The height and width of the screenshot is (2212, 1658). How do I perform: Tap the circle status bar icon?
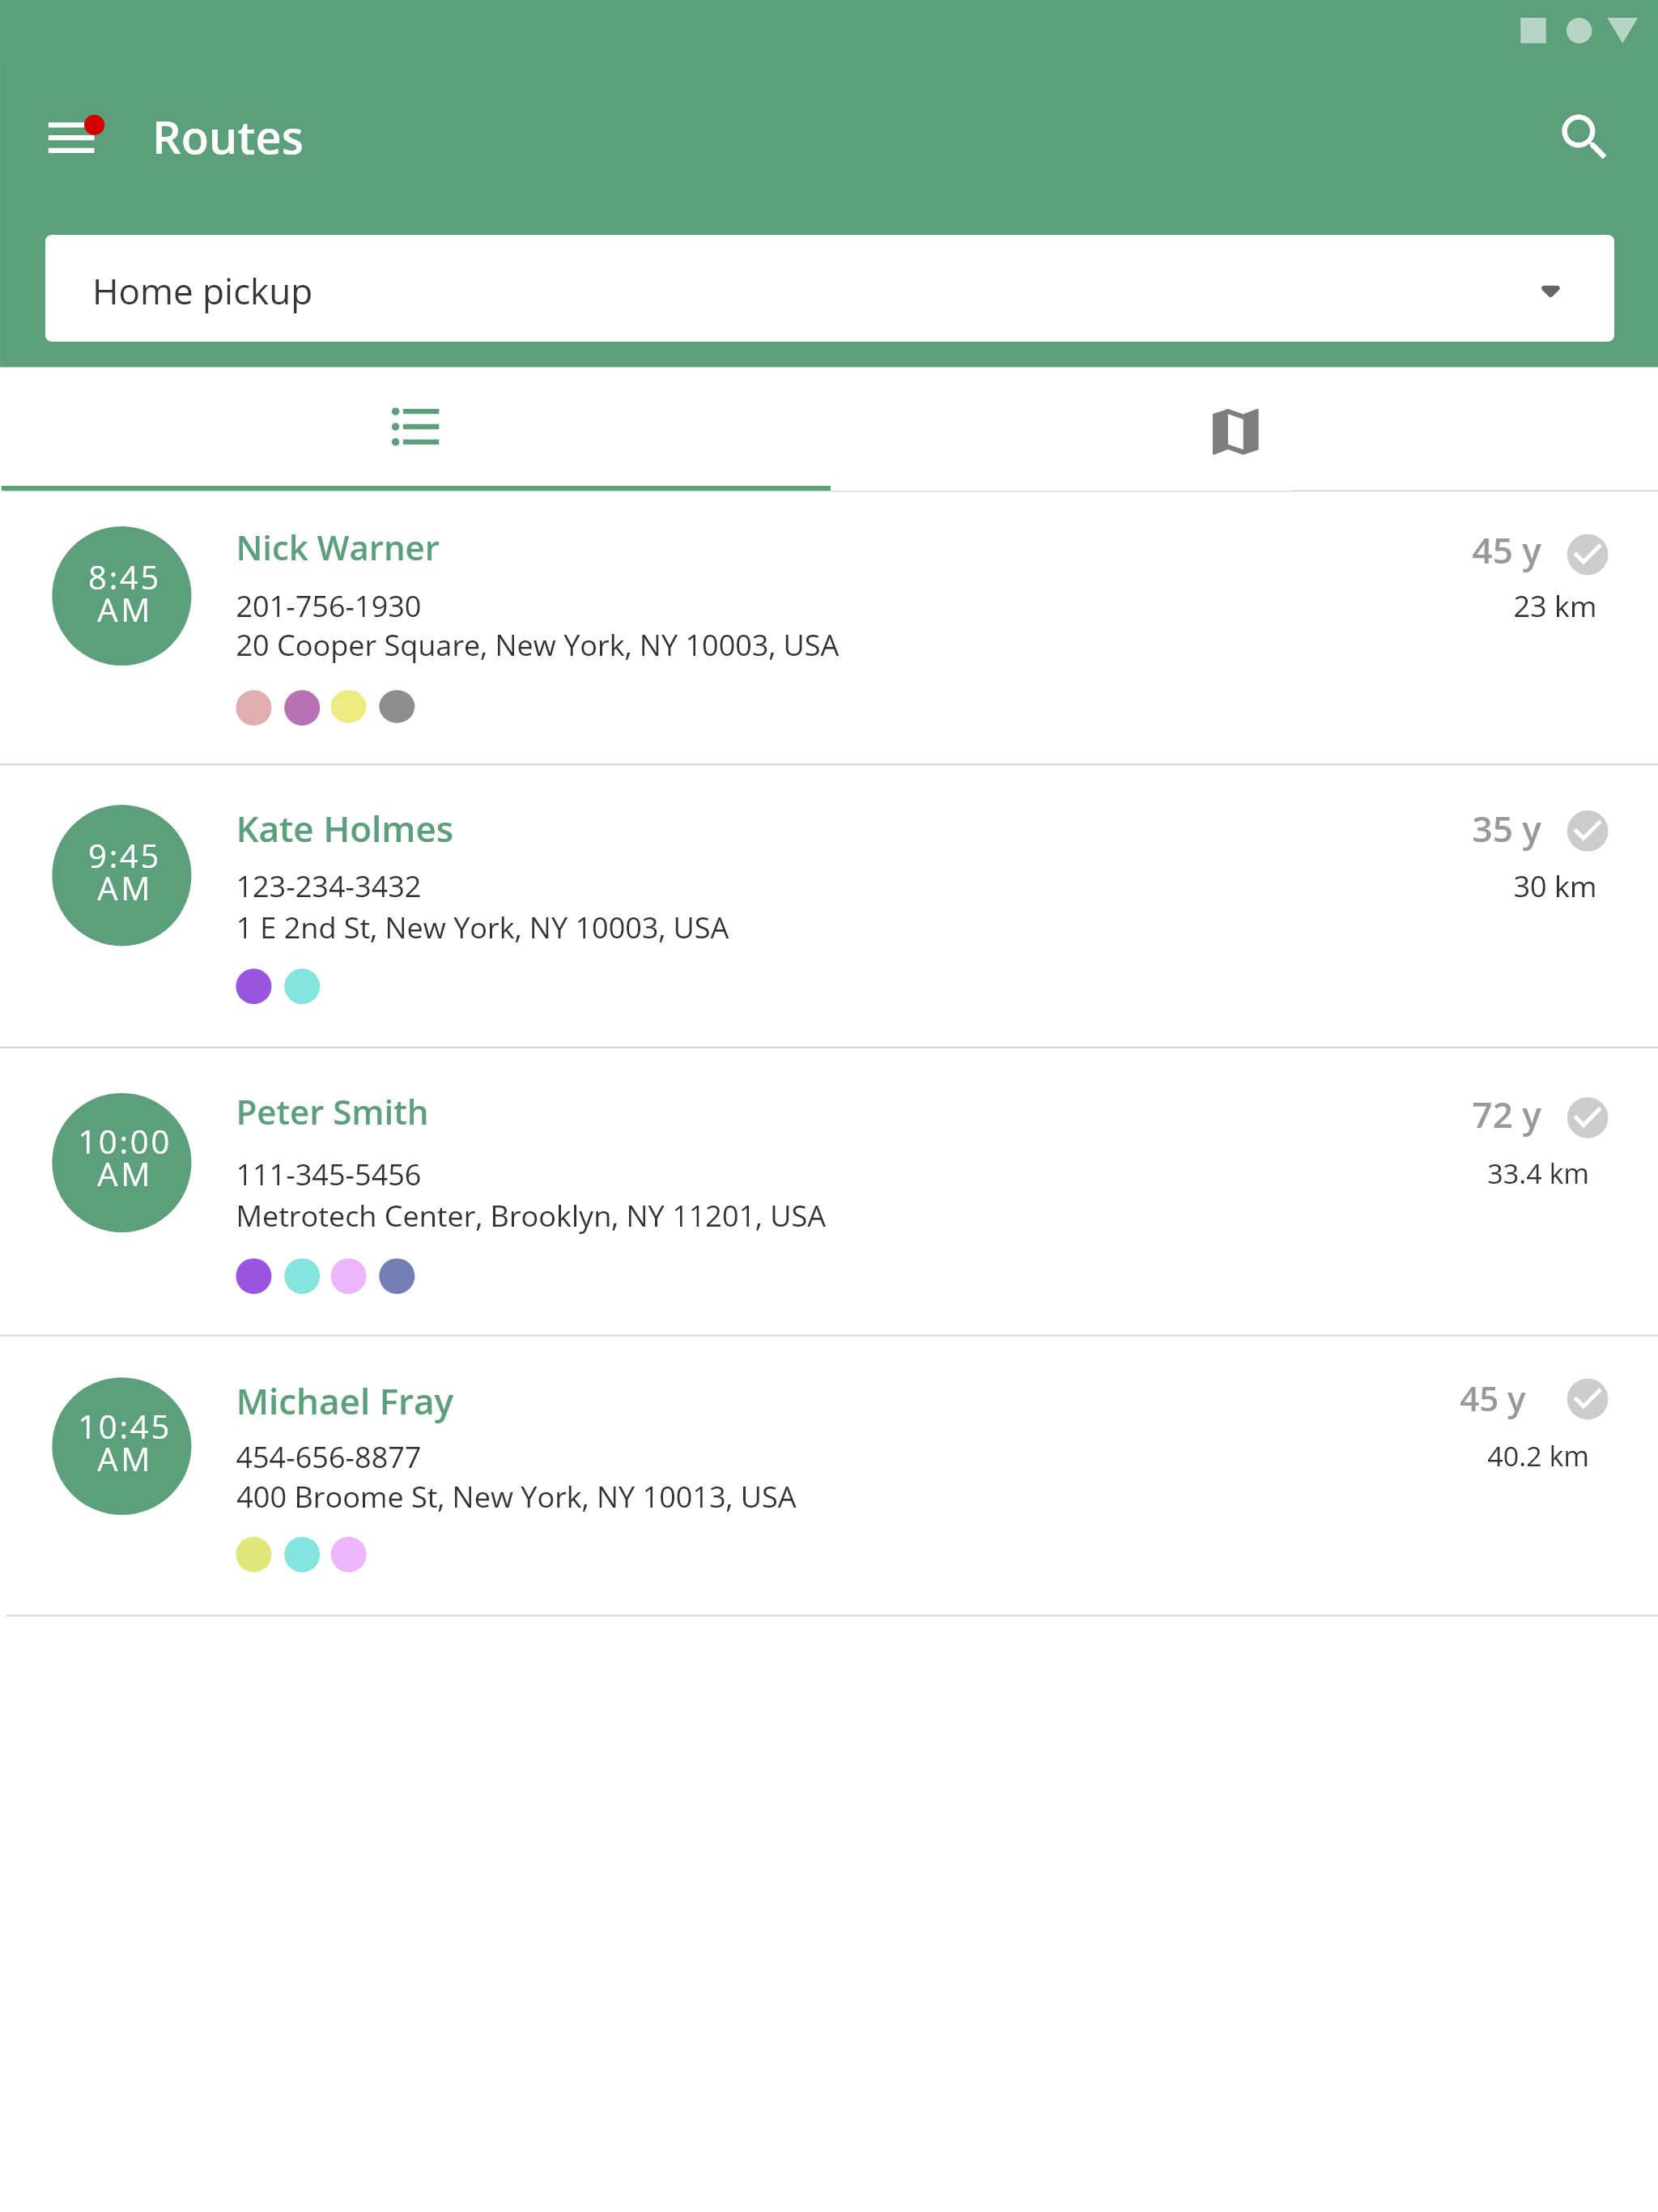coord(1579,31)
